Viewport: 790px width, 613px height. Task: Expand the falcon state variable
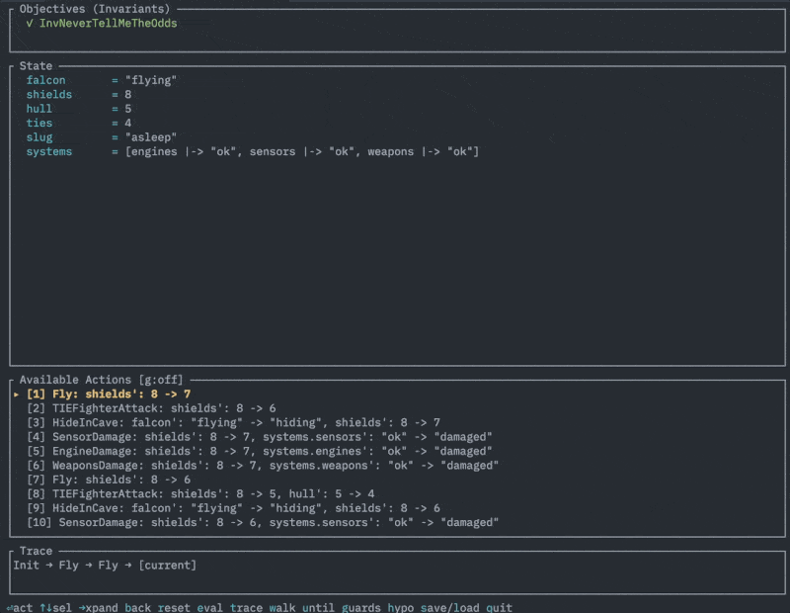tap(46, 80)
